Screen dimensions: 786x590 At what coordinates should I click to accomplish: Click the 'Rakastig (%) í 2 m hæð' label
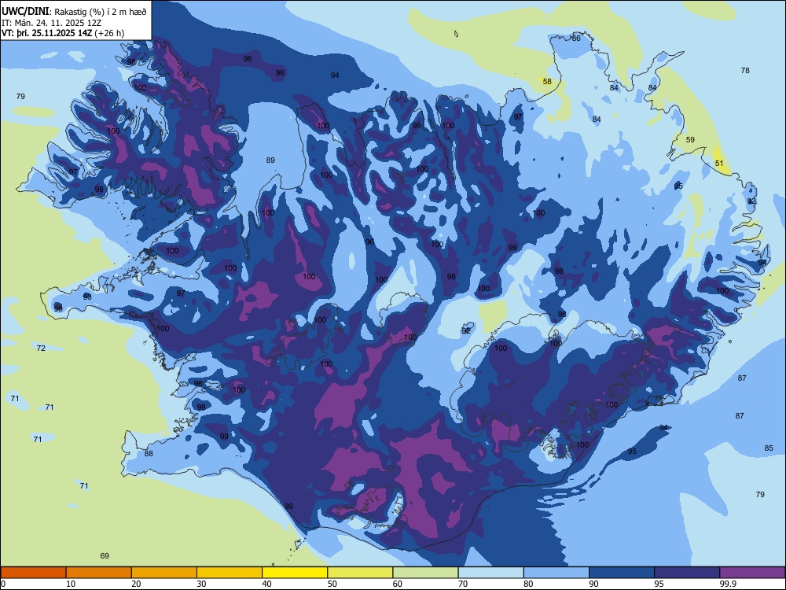[101, 12]
